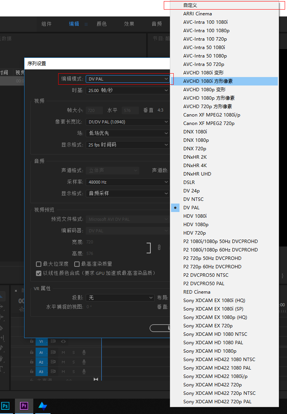Screen dimensions: 287x414
Task: Click Premiere Pro taskbar icon
Action: point(24,406)
